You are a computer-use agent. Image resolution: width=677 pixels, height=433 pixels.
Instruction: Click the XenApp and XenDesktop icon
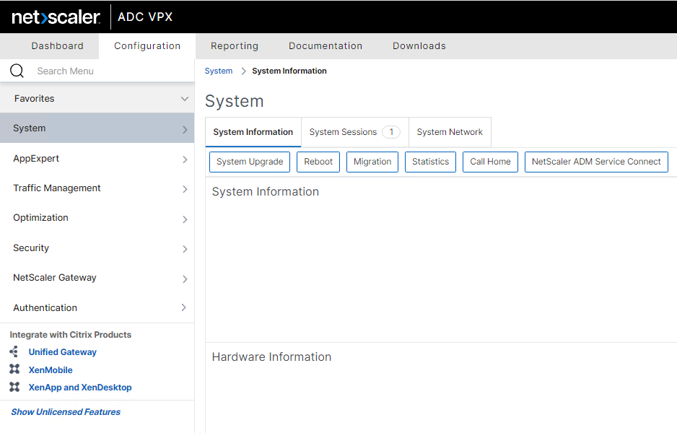14,388
